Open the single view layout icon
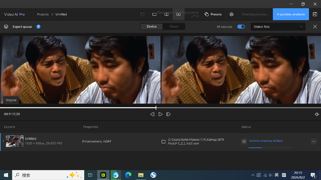 click(x=154, y=14)
